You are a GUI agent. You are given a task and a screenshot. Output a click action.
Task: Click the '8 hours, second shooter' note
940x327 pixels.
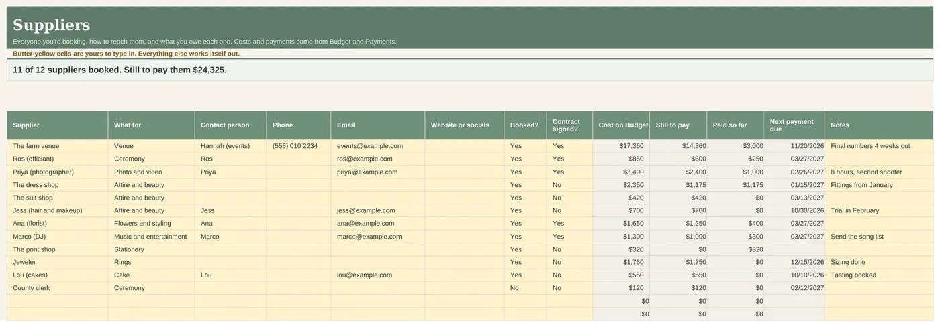point(879,172)
